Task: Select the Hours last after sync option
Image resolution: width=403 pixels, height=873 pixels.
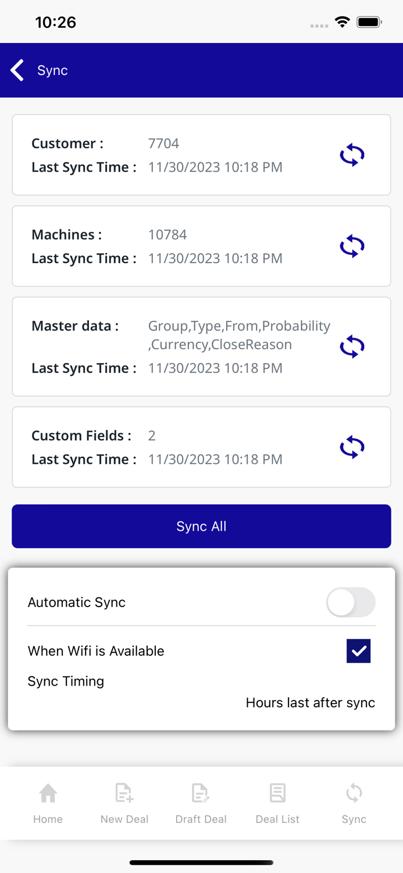Action: [x=310, y=702]
